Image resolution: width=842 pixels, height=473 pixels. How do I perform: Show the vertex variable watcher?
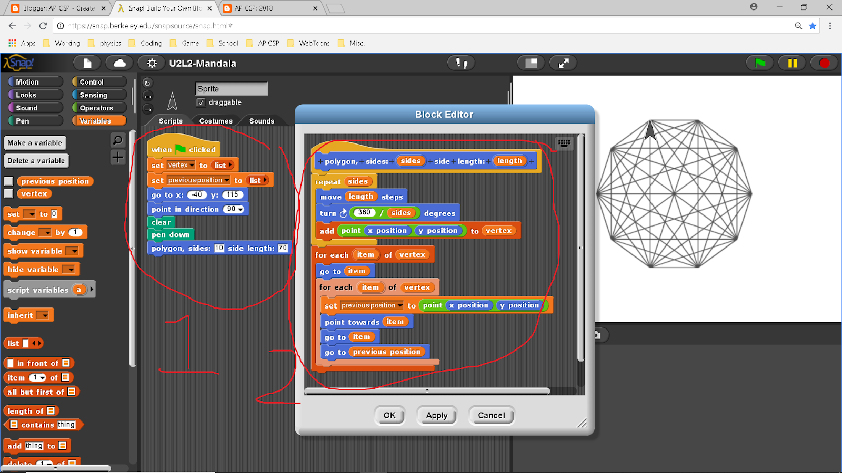[x=8, y=193]
